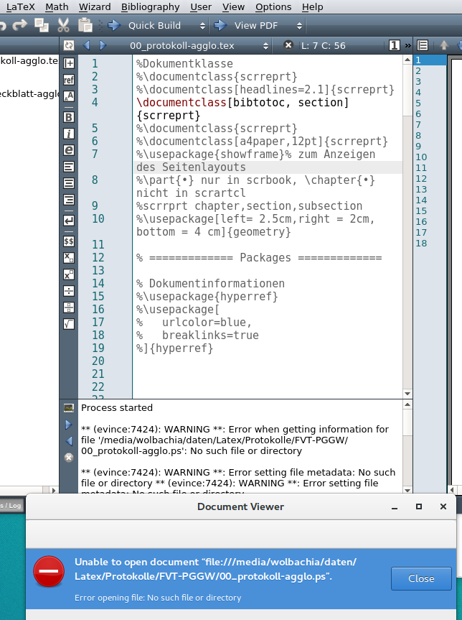Image resolution: width=462 pixels, height=620 pixels.
Task: Open the document selector for 00_protokoll-agglo.tex
Action: [266, 45]
